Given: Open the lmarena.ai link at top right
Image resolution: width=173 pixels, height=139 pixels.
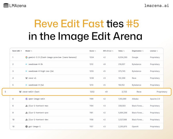Looking at the screenshot, I should pos(157,6).
